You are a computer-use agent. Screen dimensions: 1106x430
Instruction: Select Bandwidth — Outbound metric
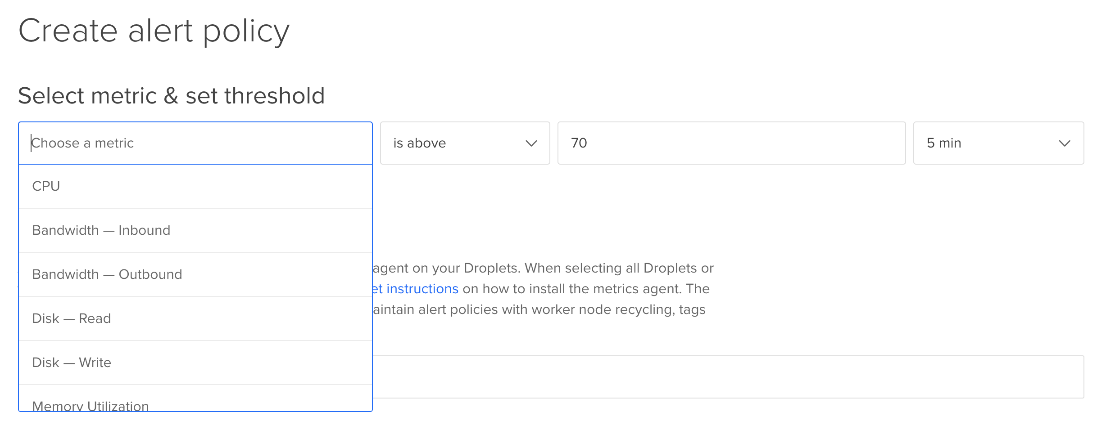107,274
